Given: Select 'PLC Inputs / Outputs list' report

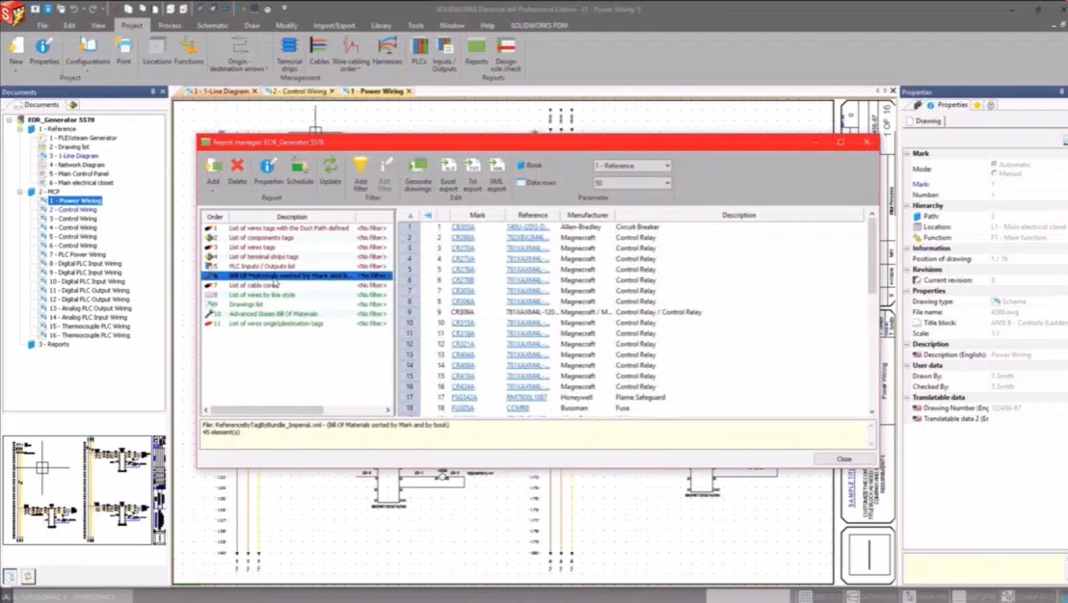Looking at the screenshot, I should point(298,266).
